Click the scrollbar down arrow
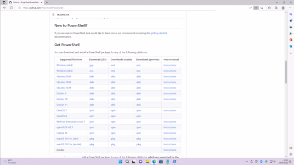The width and height of the screenshot is (294, 165). click(286, 156)
